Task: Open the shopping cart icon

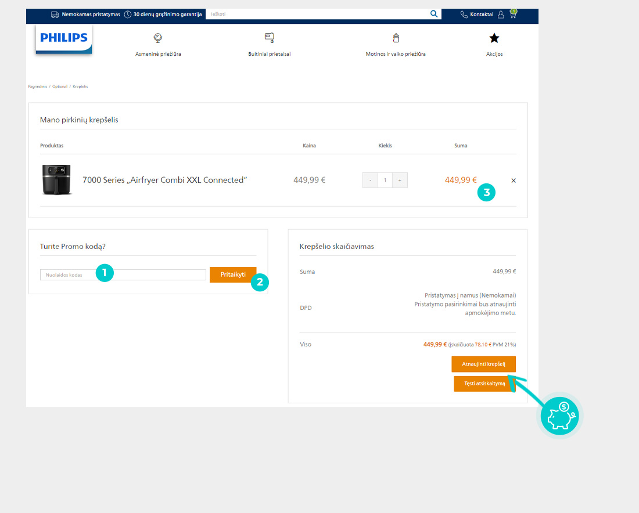Action: tap(513, 15)
